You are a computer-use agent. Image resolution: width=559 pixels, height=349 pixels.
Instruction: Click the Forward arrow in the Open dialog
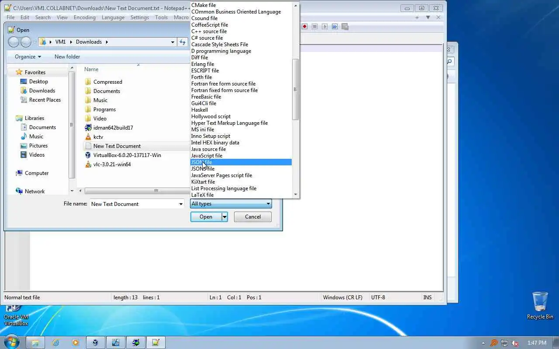tap(26, 42)
